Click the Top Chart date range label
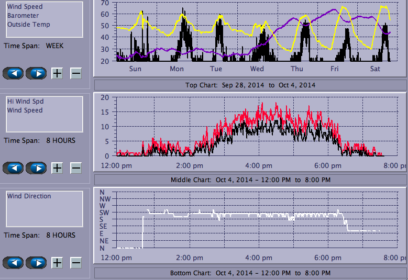The image size is (408, 280). [250, 85]
